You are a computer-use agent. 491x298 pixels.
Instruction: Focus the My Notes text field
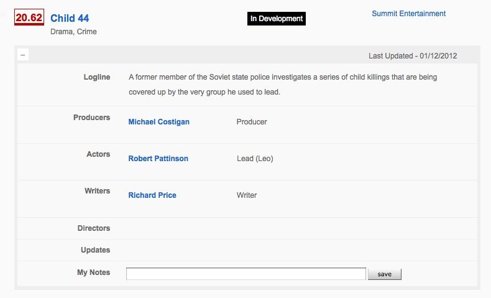pyautogui.click(x=245, y=274)
